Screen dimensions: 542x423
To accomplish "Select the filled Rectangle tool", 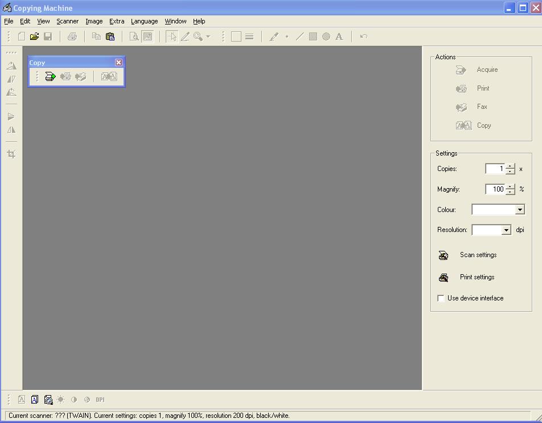I will click(313, 36).
